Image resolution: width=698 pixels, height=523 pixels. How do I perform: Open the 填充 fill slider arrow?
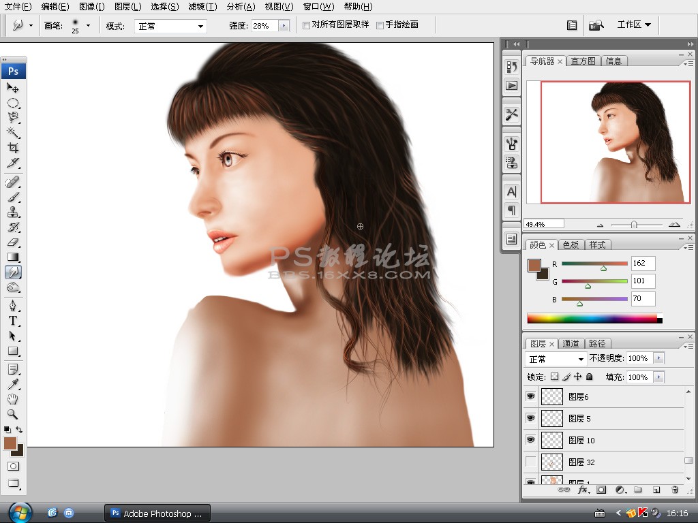[658, 377]
